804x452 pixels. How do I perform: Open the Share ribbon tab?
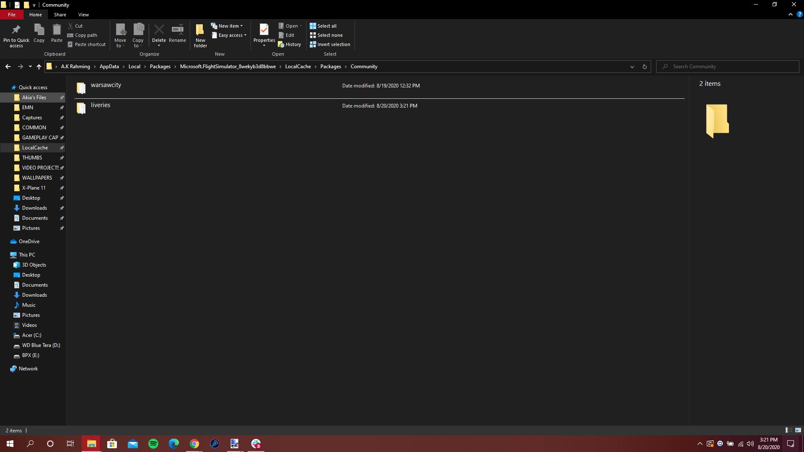point(60,15)
